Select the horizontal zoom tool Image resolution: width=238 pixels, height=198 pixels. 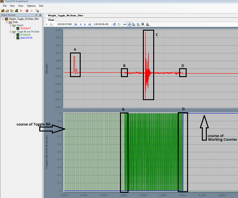(125, 24)
